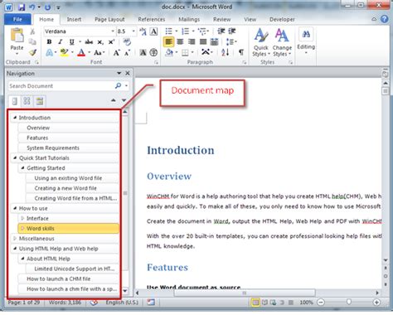Browse search results tab in Navigation pane
This screenshot has height=315, width=393.
coord(40,101)
